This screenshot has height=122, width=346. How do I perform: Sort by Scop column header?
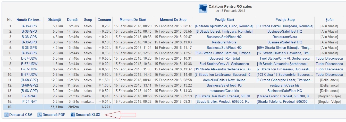(x=88, y=20)
